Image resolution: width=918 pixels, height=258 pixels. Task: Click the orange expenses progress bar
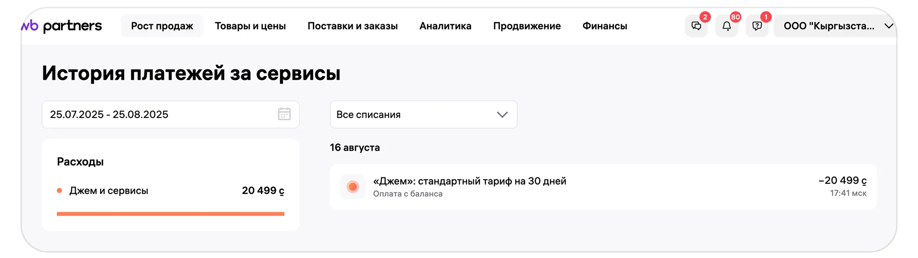click(x=170, y=213)
